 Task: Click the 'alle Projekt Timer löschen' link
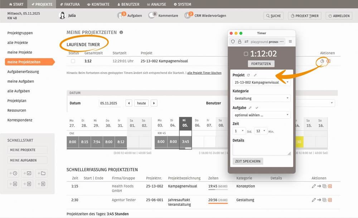click(204, 73)
